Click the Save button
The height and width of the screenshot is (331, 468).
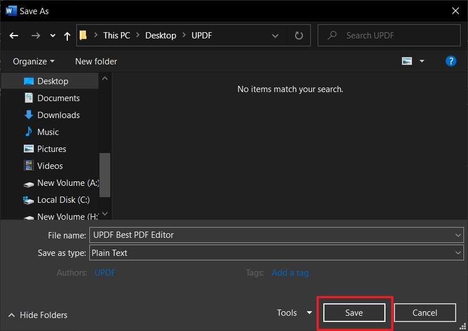point(354,312)
